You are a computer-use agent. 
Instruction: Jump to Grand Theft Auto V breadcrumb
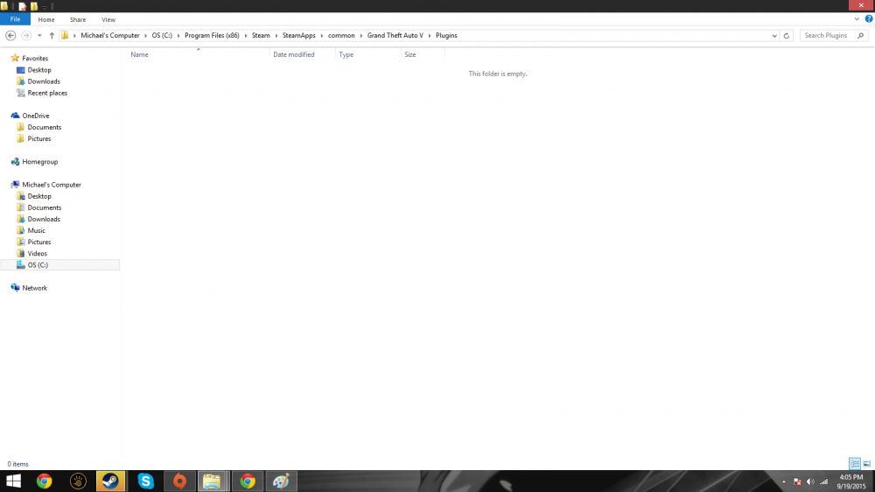(395, 35)
